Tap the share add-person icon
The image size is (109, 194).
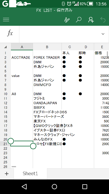[91, 20]
